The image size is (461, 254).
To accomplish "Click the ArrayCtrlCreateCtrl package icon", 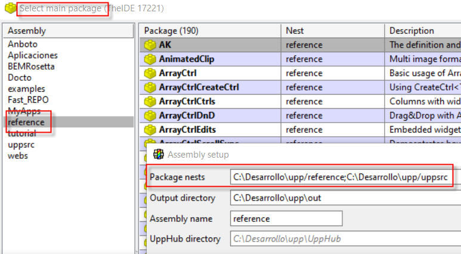I will coord(150,87).
